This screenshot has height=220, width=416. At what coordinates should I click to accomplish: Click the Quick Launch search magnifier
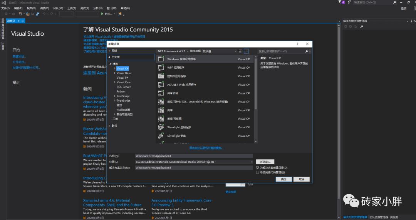coord(394,2)
